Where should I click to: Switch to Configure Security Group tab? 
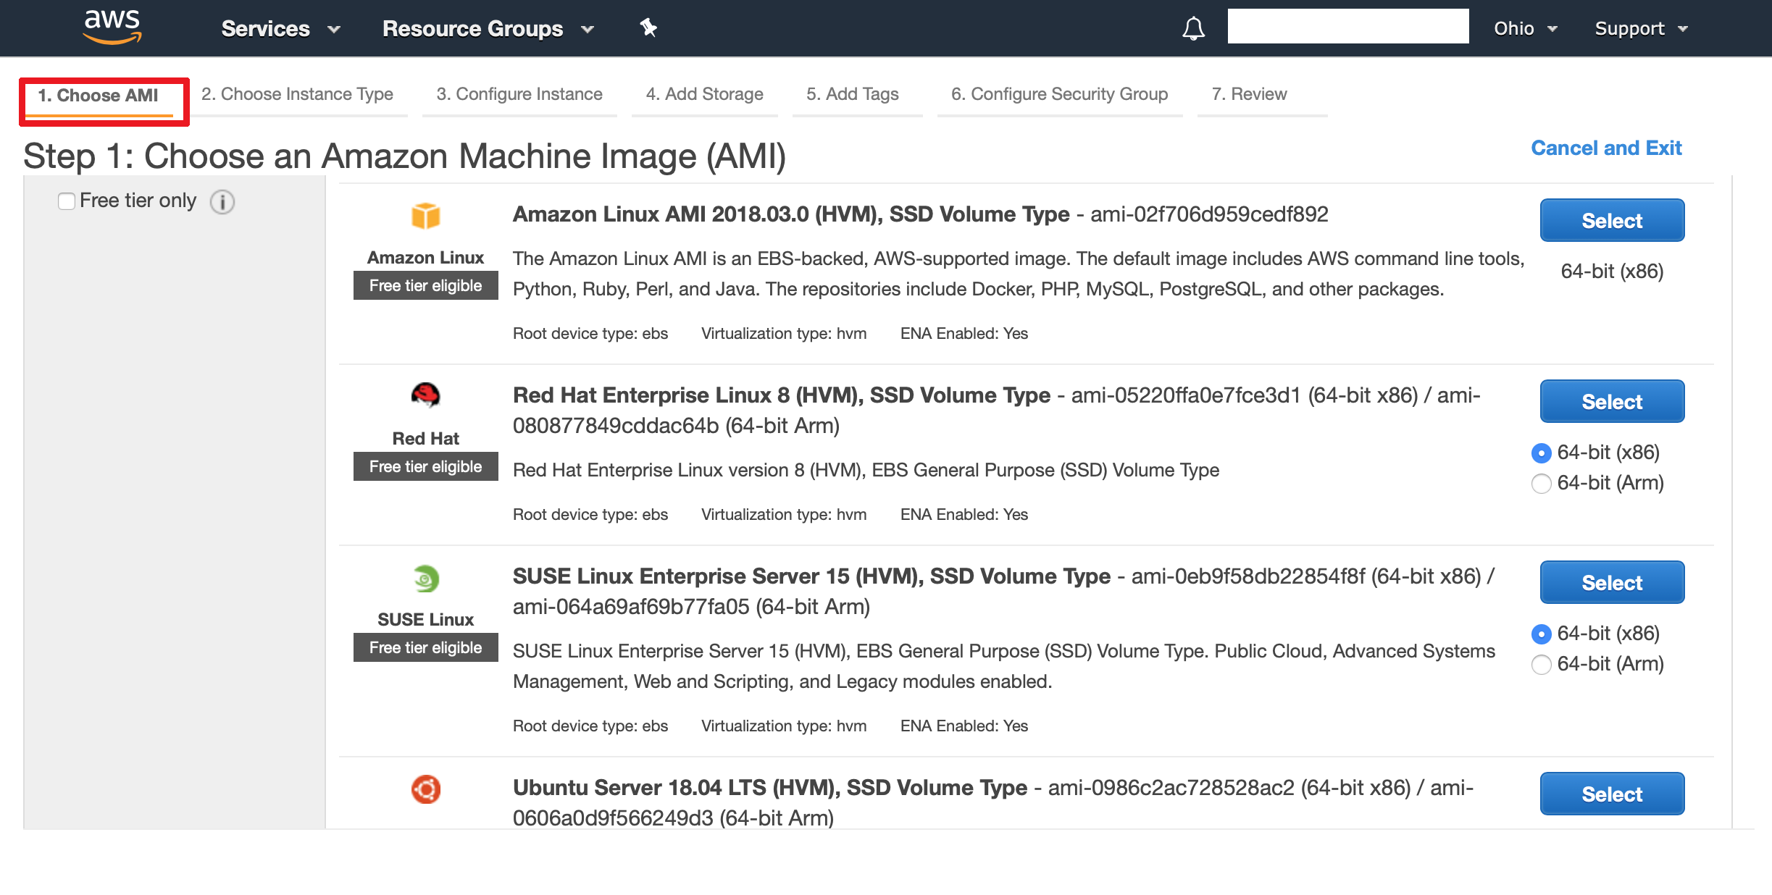point(1059,95)
